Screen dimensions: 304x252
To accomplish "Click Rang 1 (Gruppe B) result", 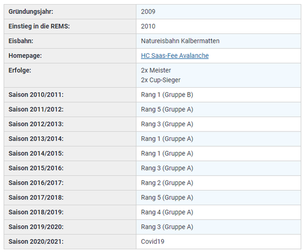I will pos(167,95).
